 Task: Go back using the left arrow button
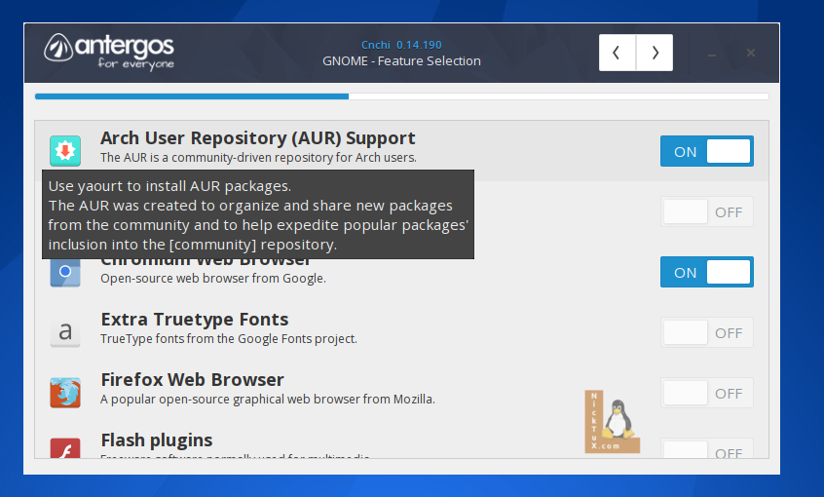[x=617, y=53]
